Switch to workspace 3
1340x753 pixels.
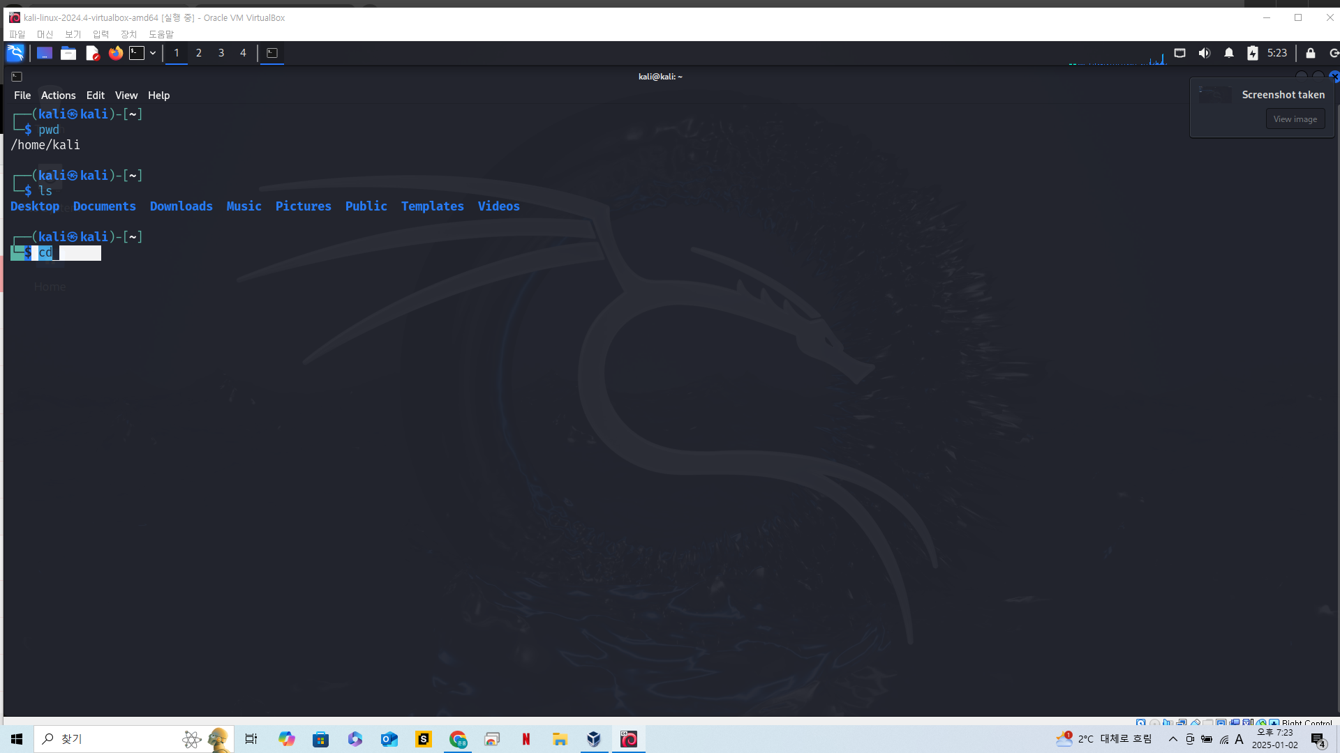221,53
